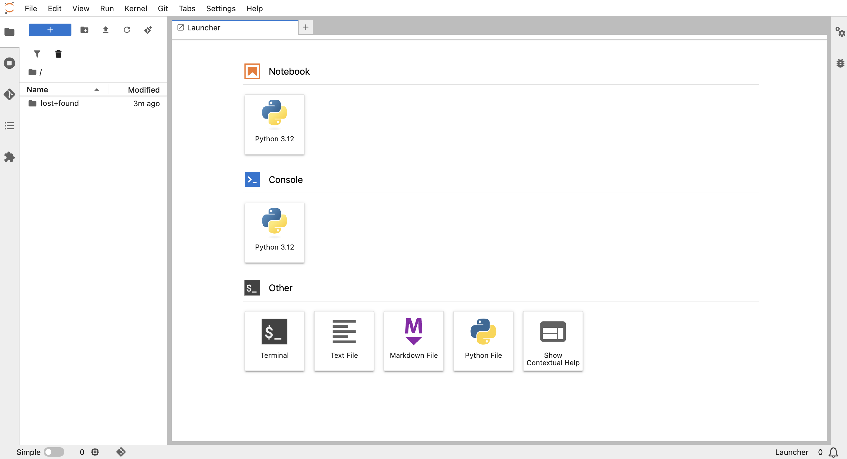The height and width of the screenshot is (459, 847).
Task: Open the Running Terminals and Kernels sidebar
Action: (9, 63)
